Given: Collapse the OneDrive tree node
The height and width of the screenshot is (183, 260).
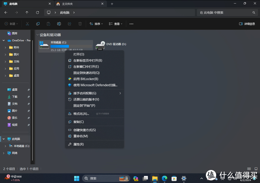Looking at the screenshot, I should 3,40.
